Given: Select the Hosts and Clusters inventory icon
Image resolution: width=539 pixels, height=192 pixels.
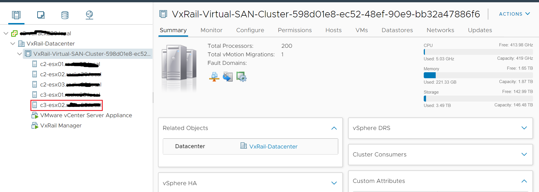Looking at the screenshot, I should click(x=16, y=15).
